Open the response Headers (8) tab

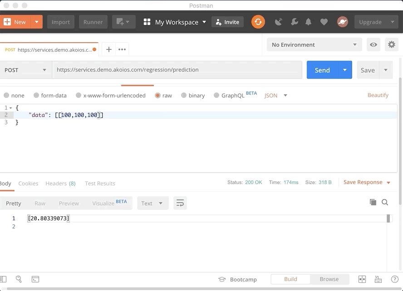[61, 184]
